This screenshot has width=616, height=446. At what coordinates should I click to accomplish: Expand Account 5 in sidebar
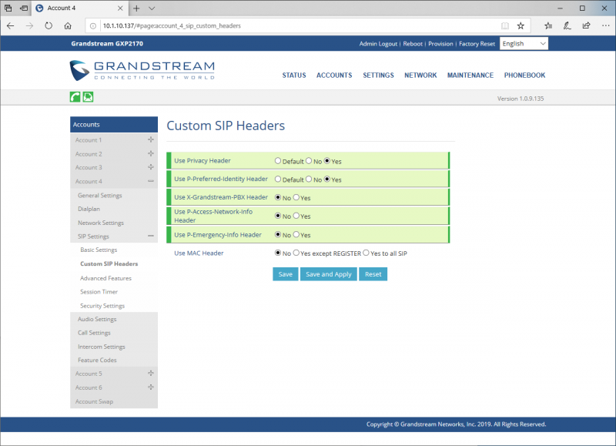click(x=151, y=374)
